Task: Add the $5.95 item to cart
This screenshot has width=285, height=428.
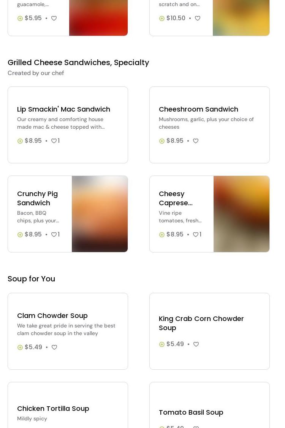Action: tap(20, 18)
